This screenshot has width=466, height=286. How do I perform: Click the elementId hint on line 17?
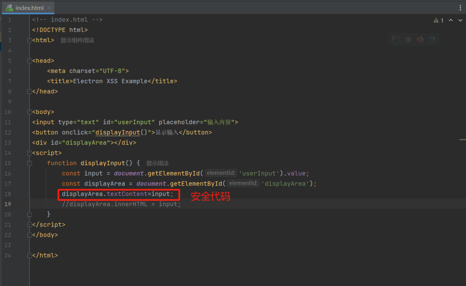coord(243,183)
